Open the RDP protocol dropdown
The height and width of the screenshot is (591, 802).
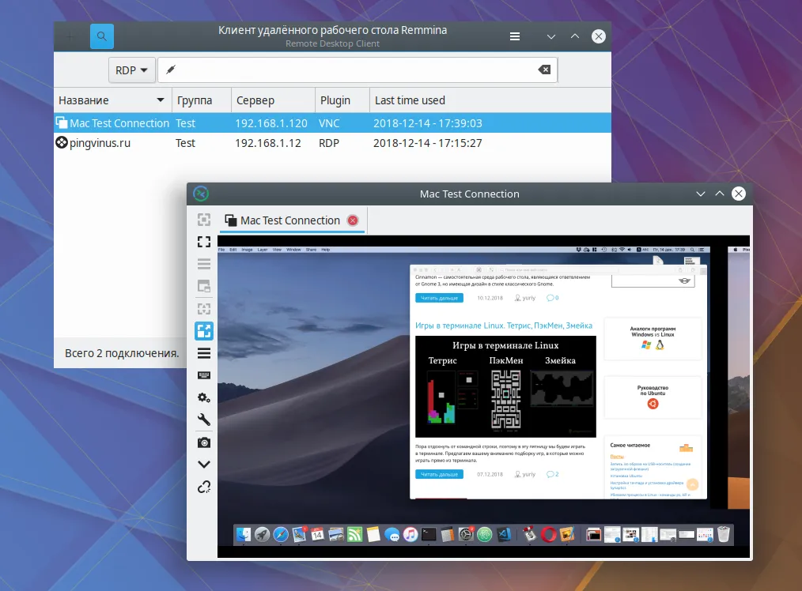[x=131, y=70]
